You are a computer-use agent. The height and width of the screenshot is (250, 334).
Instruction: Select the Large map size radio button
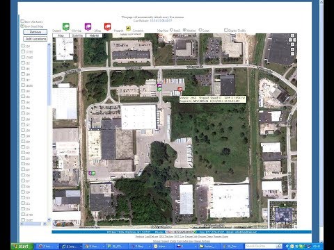pyautogui.click(x=200, y=30)
